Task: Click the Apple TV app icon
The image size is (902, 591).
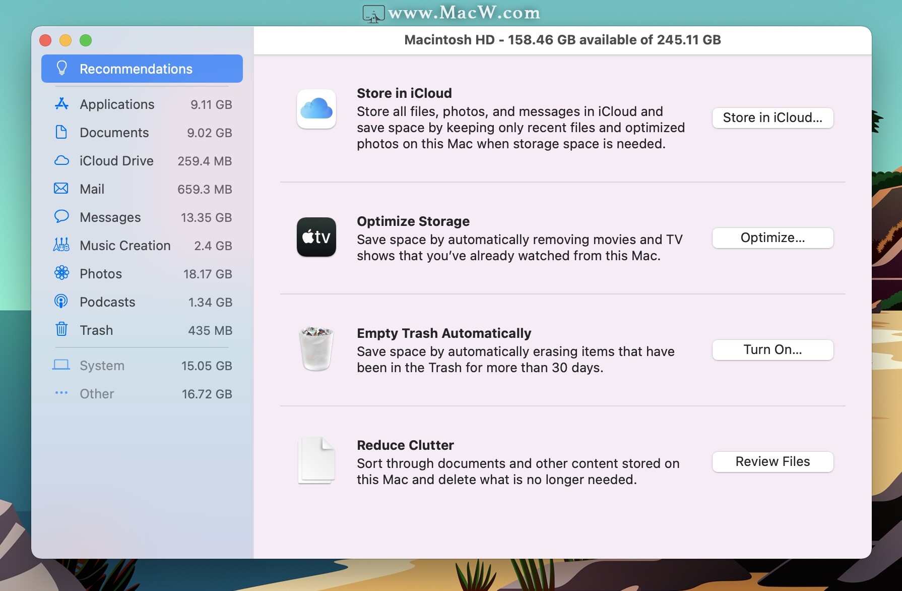Action: click(316, 237)
